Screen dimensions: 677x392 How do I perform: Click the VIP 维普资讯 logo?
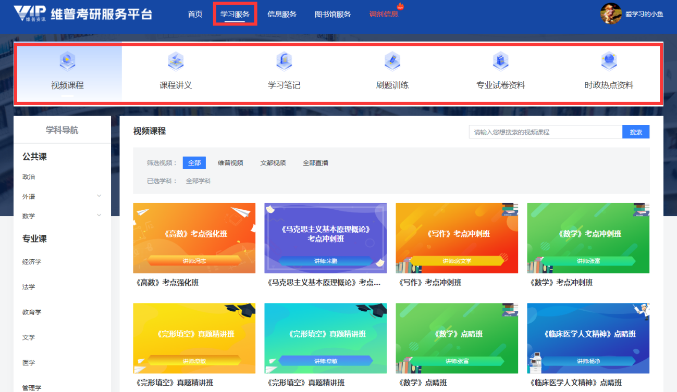(30, 14)
